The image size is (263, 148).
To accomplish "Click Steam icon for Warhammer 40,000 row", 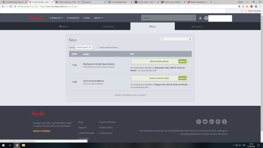I will (74, 65).
